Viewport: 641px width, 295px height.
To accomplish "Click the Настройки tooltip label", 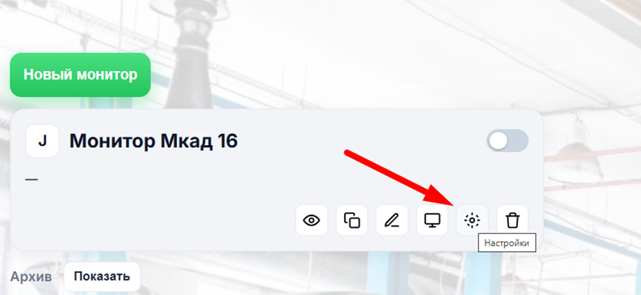I will pyautogui.click(x=506, y=244).
